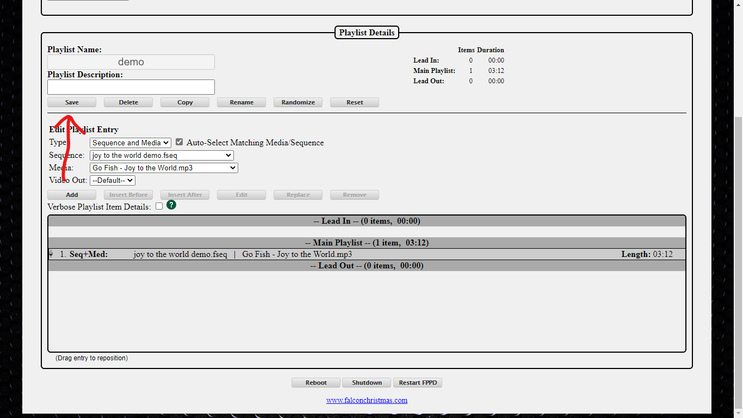This screenshot has width=743, height=418.
Task: Click the Rename playlist button
Action: click(242, 102)
